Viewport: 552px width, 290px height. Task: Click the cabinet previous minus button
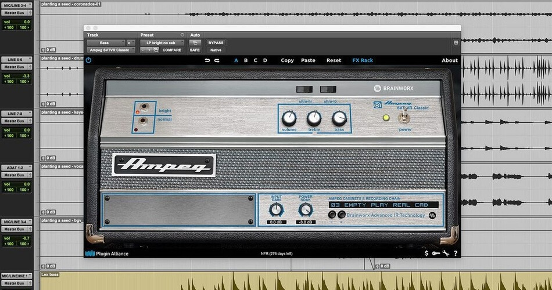[332, 215]
